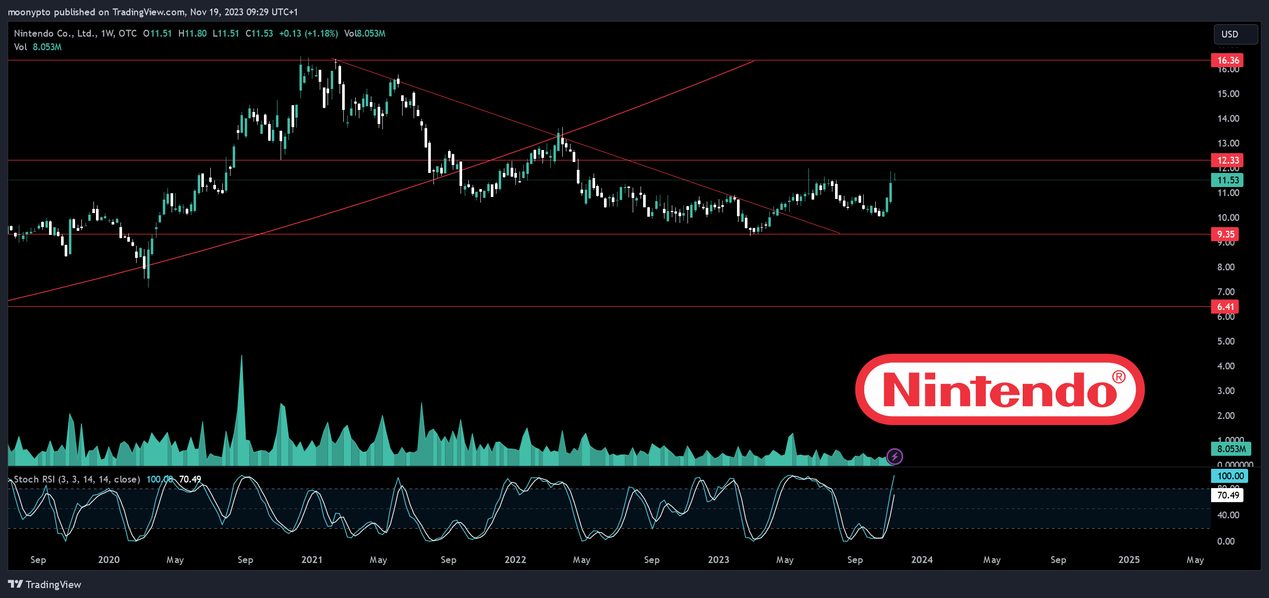Image resolution: width=1269 pixels, height=598 pixels.
Task: Click the C11.53 close value
Action: pos(259,33)
